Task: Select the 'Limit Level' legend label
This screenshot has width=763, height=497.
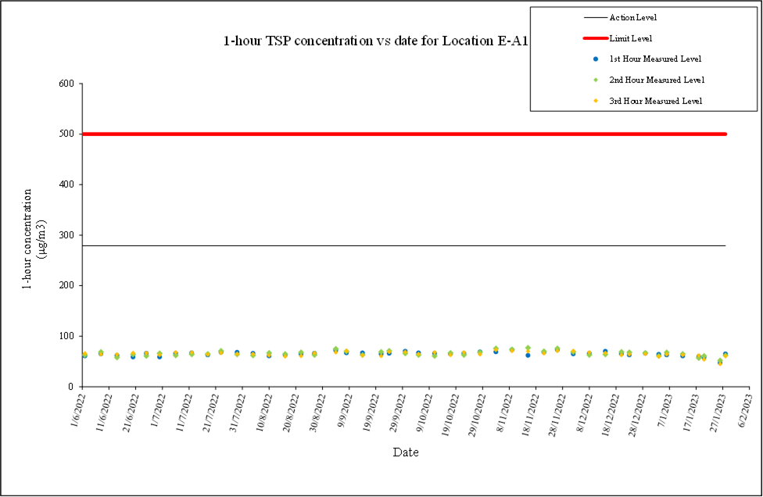Action: pyautogui.click(x=630, y=38)
